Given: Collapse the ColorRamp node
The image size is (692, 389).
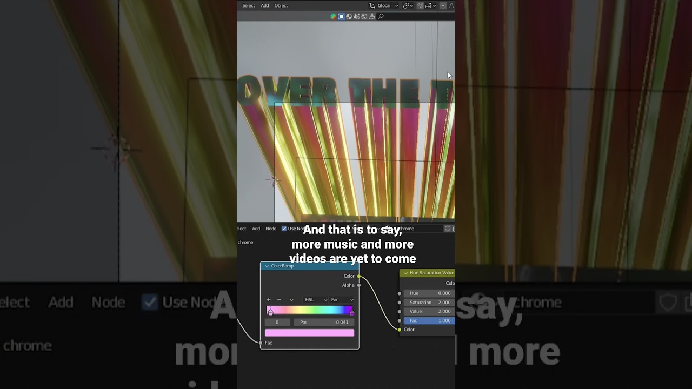Looking at the screenshot, I should tap(267, 266).
